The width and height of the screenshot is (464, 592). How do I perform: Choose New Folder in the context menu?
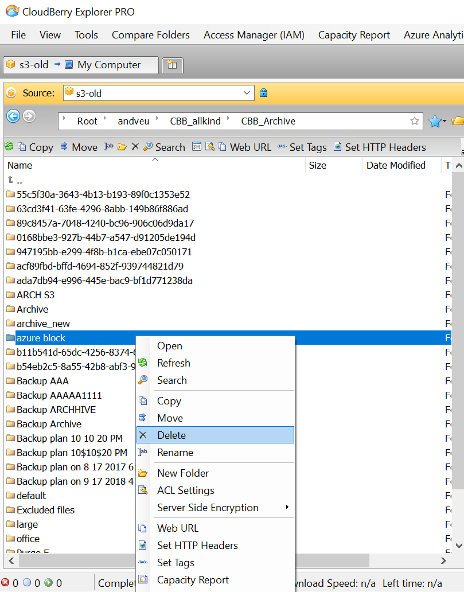coord(215,473)
